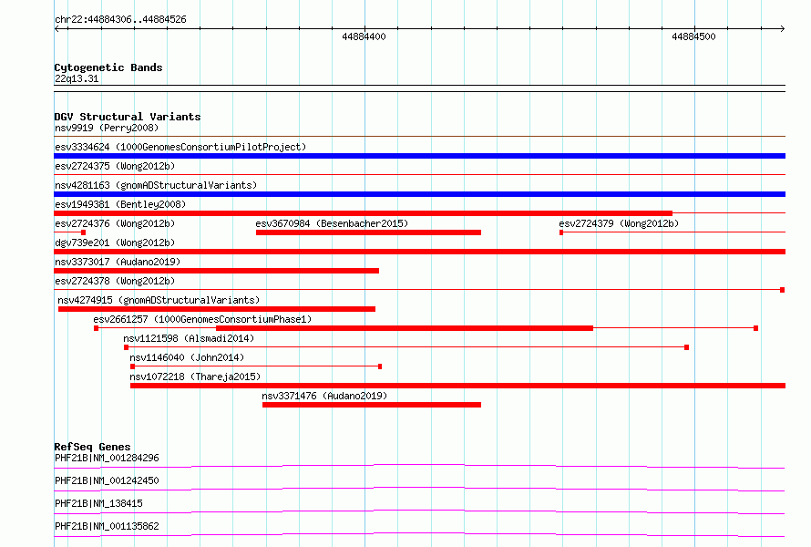Select the blue bar of esv3334624
Screen dimensions: 811x547
pos(419,156)
